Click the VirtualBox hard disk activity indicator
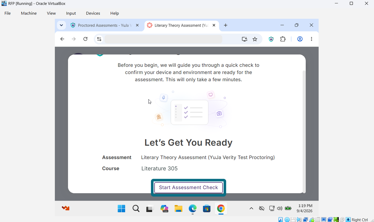Image resolution: width=374 pixels, height=222 pixels. coord(280,220)
